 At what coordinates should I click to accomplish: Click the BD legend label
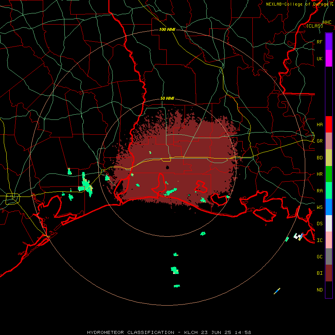pyautogui.click(x=320, y=158)
